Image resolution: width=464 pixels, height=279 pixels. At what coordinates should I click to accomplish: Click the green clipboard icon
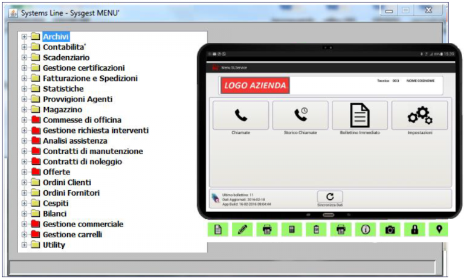click(316, 229)
